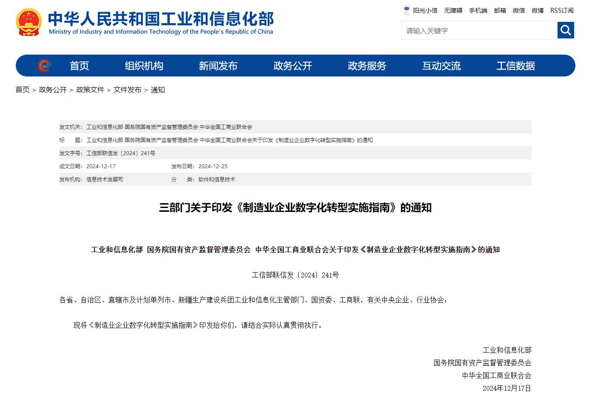The image size is (589, 402).
Task: Click the paragraph beginning 各省、自治区
Action: point(254,300)
